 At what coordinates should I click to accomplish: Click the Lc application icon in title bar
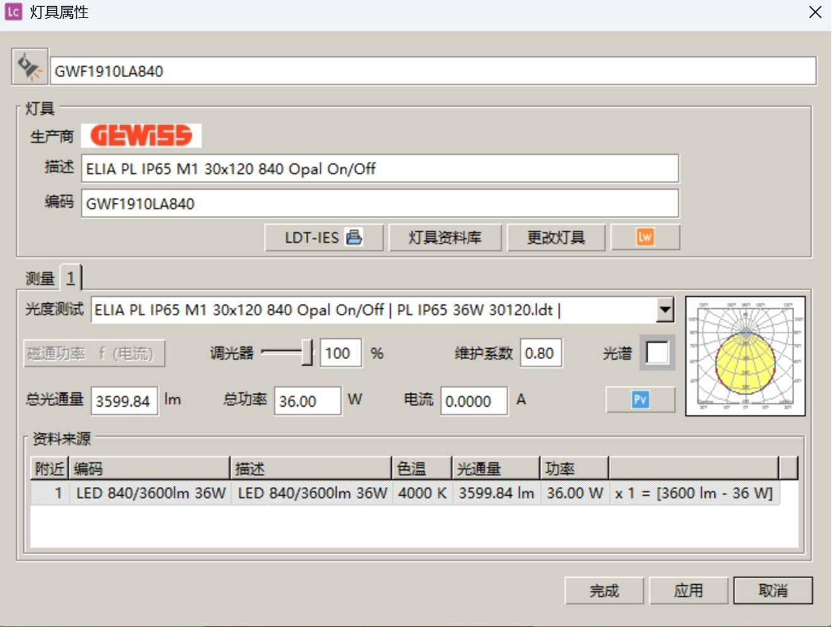pos(13,12)
